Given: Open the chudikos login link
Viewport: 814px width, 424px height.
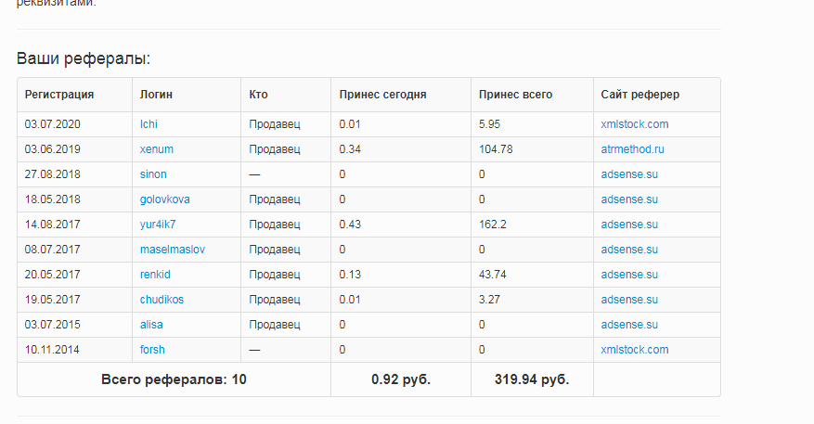Looking at the screenshot, I should 162,300.
